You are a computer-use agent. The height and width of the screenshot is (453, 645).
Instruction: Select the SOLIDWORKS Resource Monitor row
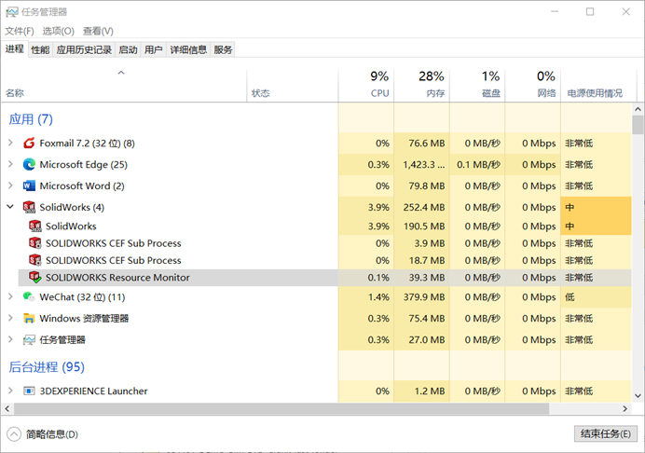[x=325, y=278]
